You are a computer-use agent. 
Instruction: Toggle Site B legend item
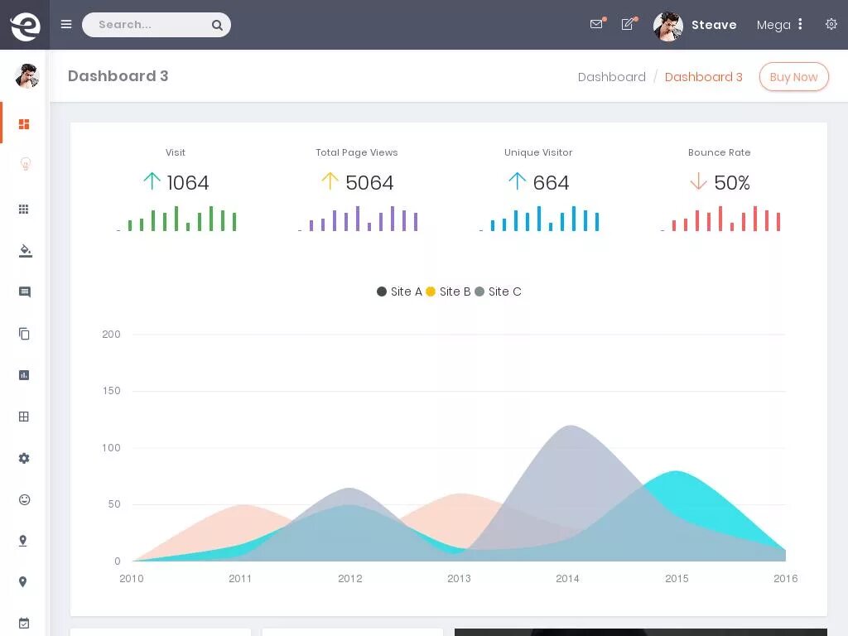pyautogui.click(x=448, y=291)
